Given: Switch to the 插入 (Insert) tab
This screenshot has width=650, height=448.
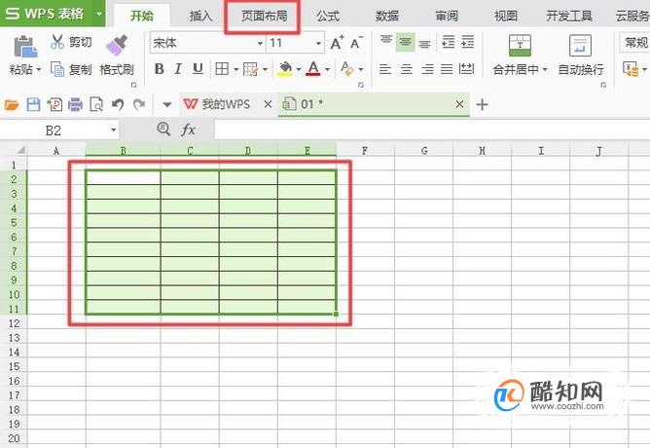Looking at the screenshot, I should tap(201, 17).
